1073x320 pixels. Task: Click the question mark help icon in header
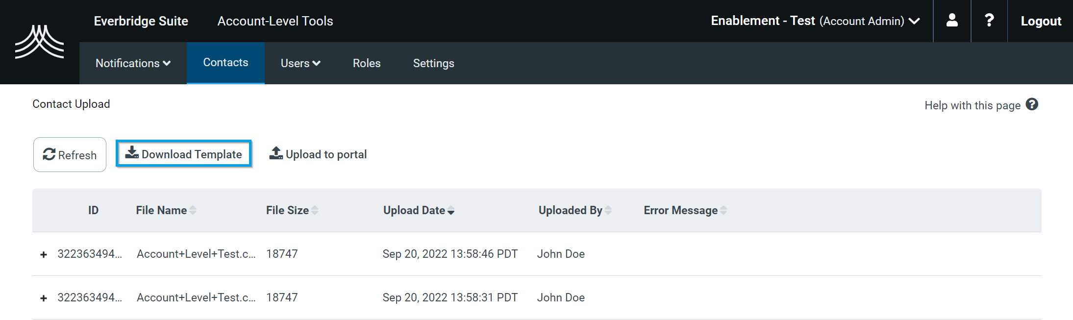click(x=989, y=21)
